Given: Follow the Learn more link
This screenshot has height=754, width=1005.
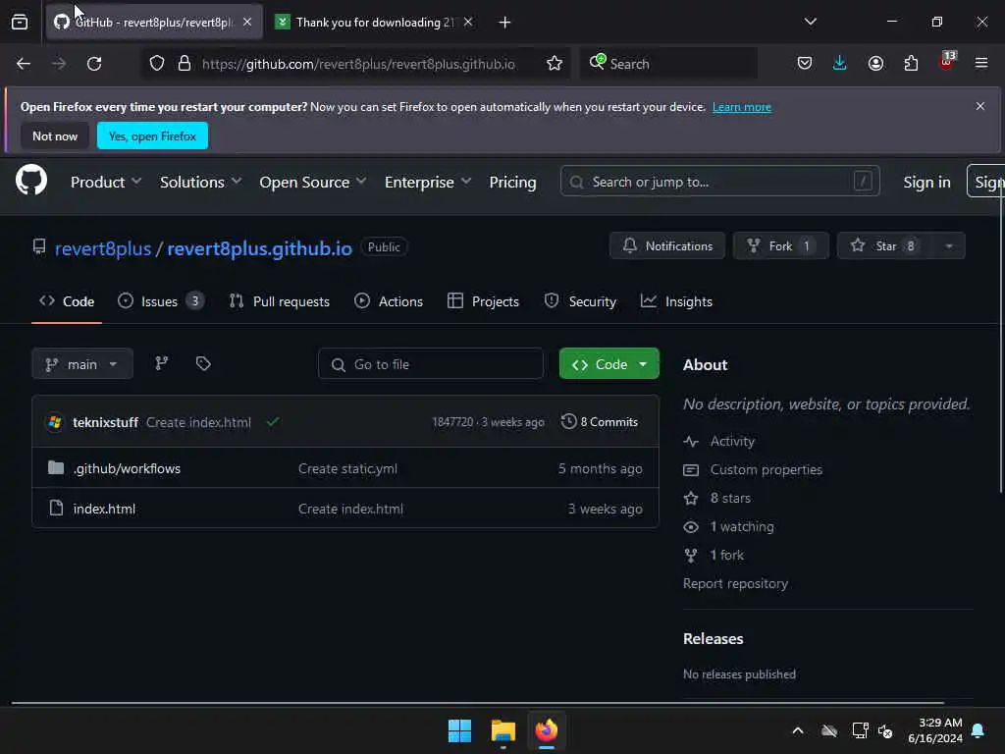Looking at the screenshot, I should [x=742, y=107].
